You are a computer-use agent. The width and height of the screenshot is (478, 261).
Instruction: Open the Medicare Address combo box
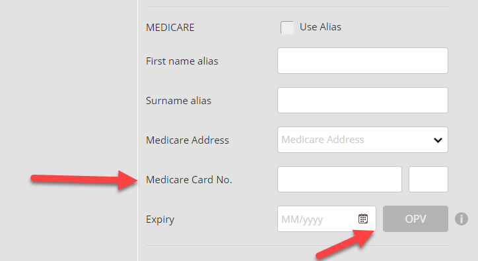click(362, 140)
